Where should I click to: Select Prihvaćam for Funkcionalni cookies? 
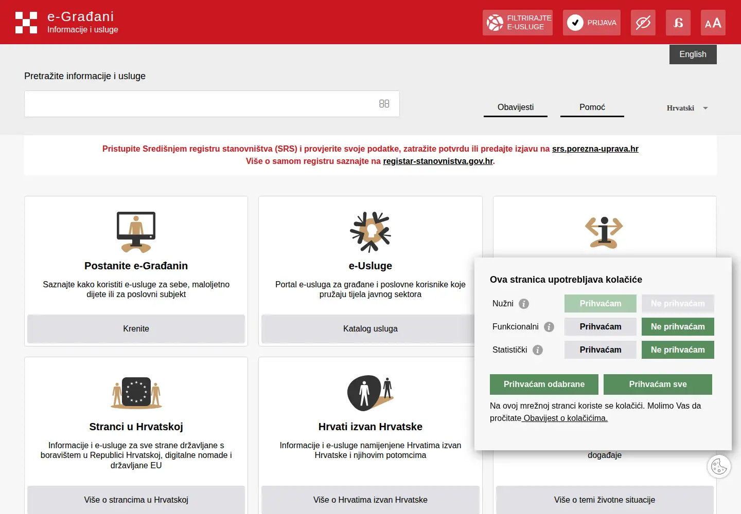point(601,327)
